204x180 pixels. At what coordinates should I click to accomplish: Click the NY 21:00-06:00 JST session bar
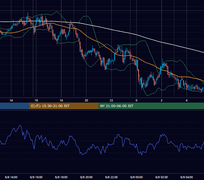tap(151, 106)
